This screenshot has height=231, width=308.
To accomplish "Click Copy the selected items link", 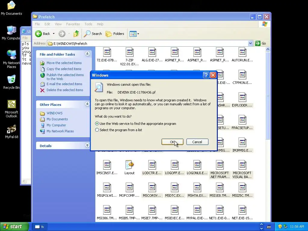I will pos(64,69).
